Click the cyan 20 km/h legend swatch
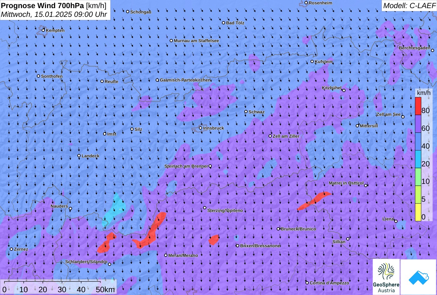This screenshot has width=437, height=295. (418, 159)
